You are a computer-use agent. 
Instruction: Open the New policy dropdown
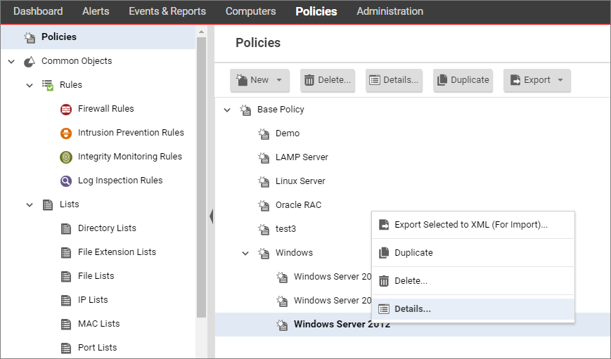coord(278,80)
